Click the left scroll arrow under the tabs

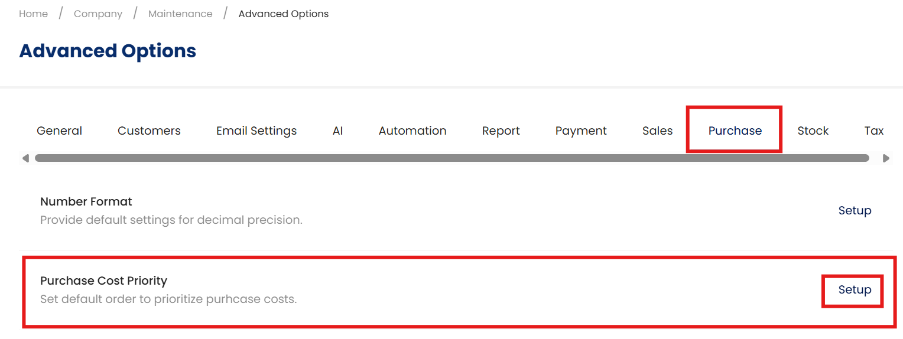point(25,158)
